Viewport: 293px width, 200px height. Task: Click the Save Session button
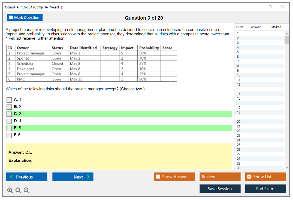(x=220, y=189)
